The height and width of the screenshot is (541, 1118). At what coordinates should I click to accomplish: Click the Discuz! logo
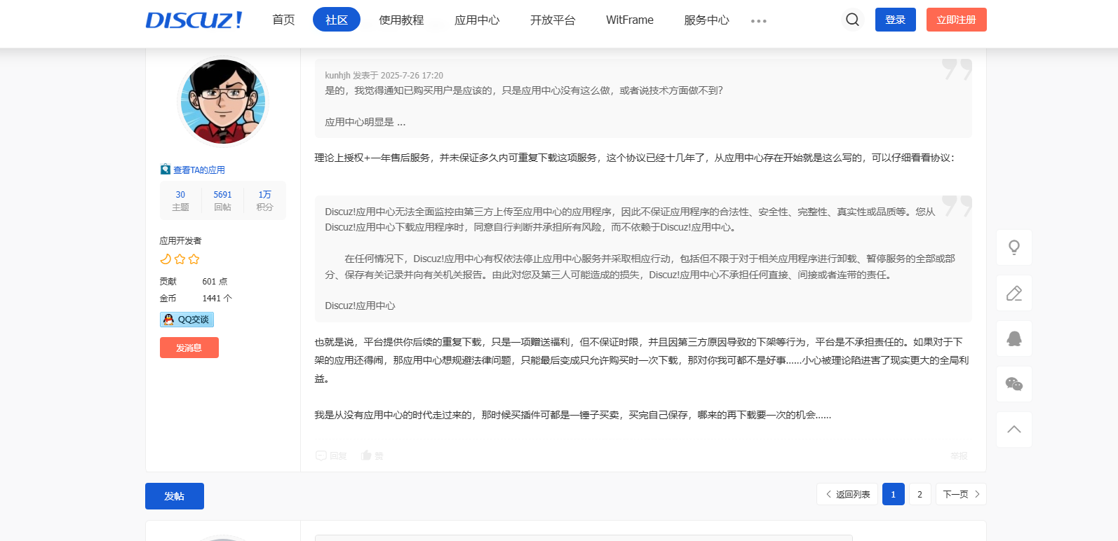click(194, 20)
